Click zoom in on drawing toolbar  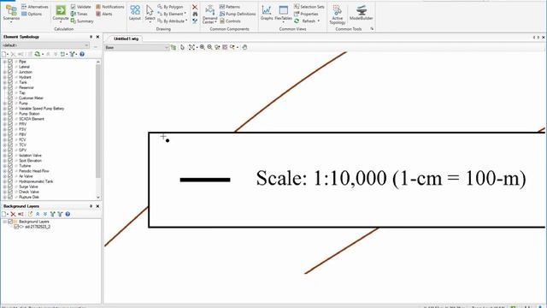(203, 47)
